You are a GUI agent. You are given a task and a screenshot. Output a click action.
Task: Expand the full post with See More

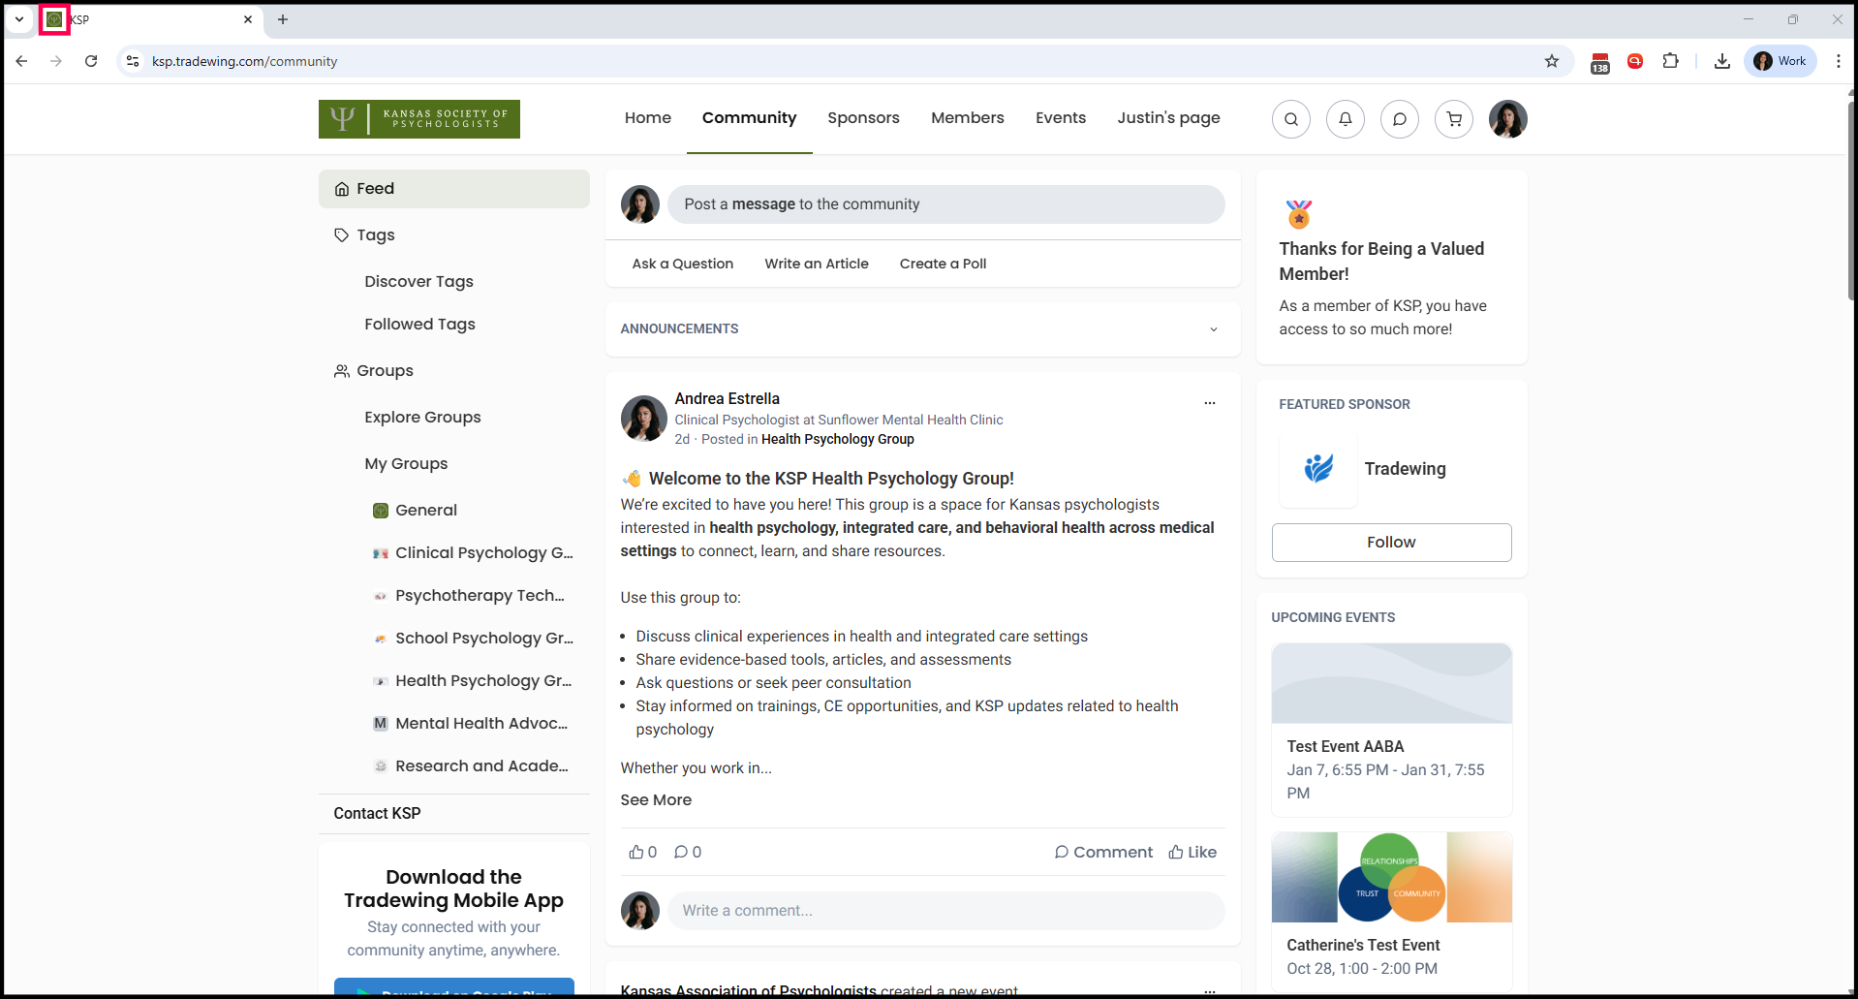pos(656,799)
